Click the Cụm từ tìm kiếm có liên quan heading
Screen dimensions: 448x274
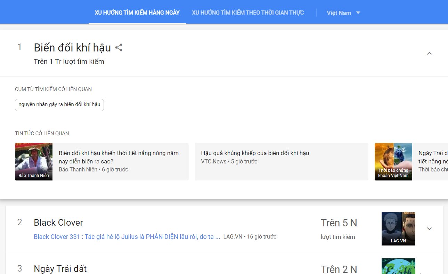(x=54, y=89)
